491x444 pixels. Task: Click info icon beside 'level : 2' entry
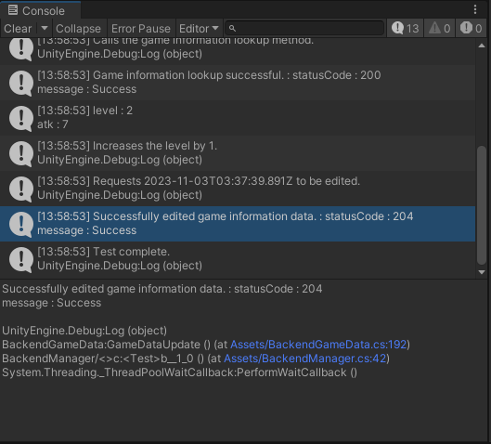click(x=21, y=119)
